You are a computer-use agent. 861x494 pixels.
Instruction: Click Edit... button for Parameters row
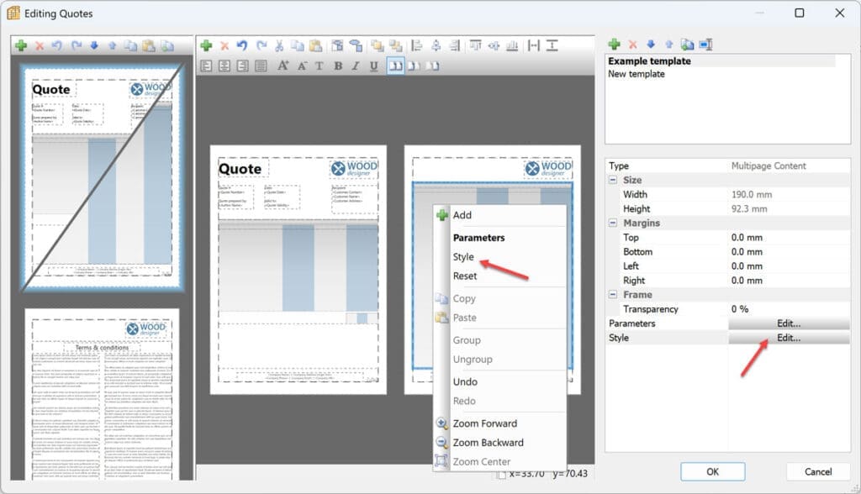789,323
